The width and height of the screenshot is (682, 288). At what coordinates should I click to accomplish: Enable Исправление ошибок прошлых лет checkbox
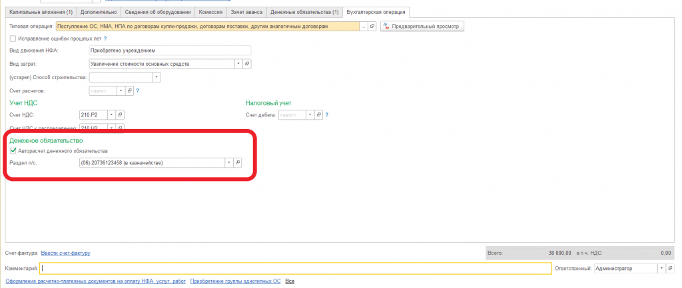coord(13,39)
